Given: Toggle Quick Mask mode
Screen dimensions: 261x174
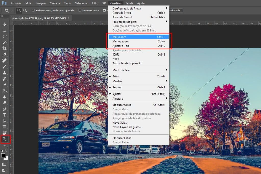Looking at the screenshot, I should 4,164.
